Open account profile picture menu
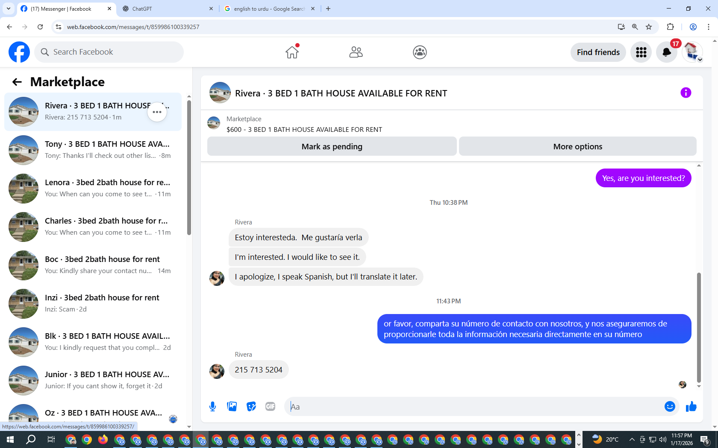Image resolution: width=718 pixels, height=448 pixels. tap(692, 52)
